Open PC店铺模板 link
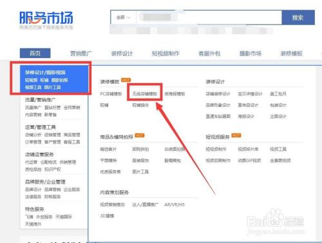The width and height of the screenshot is (322, 243). [x=111, y=94]
